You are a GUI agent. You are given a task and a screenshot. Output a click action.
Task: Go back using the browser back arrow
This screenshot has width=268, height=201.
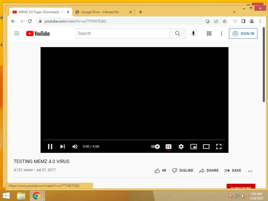13,21
